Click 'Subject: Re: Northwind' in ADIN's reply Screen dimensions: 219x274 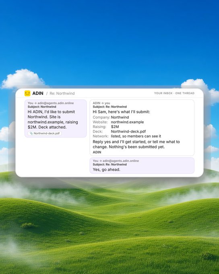(109, 107)
